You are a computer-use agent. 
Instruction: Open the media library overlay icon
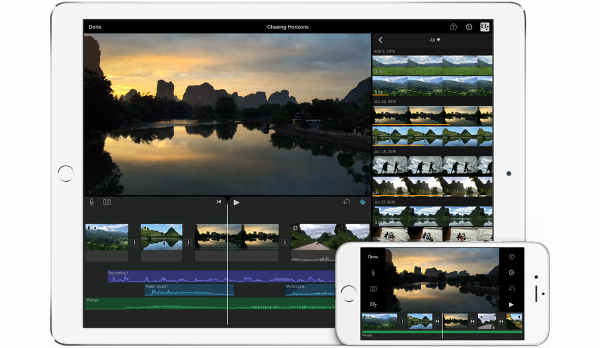(x=485, y=26)
